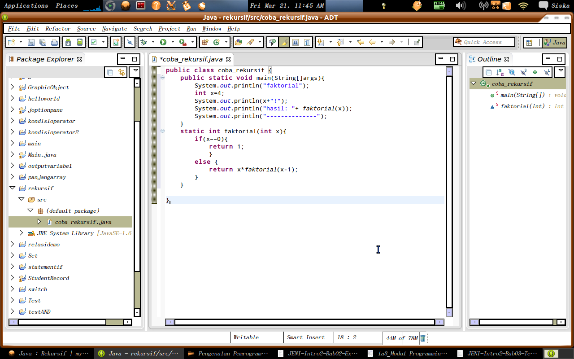Toggle Skip All Breakpoints

click(x=130, y=42)
